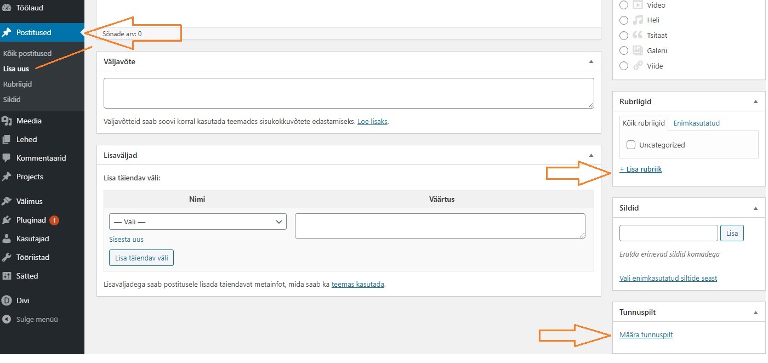Click the Tööriistad wrench icon
768x363 pixels.
(x=7, y=257)
